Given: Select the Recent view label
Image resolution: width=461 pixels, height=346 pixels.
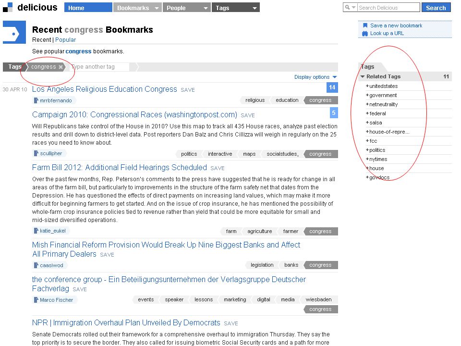Looking at the screenshot, I should [x=41, y=40].
